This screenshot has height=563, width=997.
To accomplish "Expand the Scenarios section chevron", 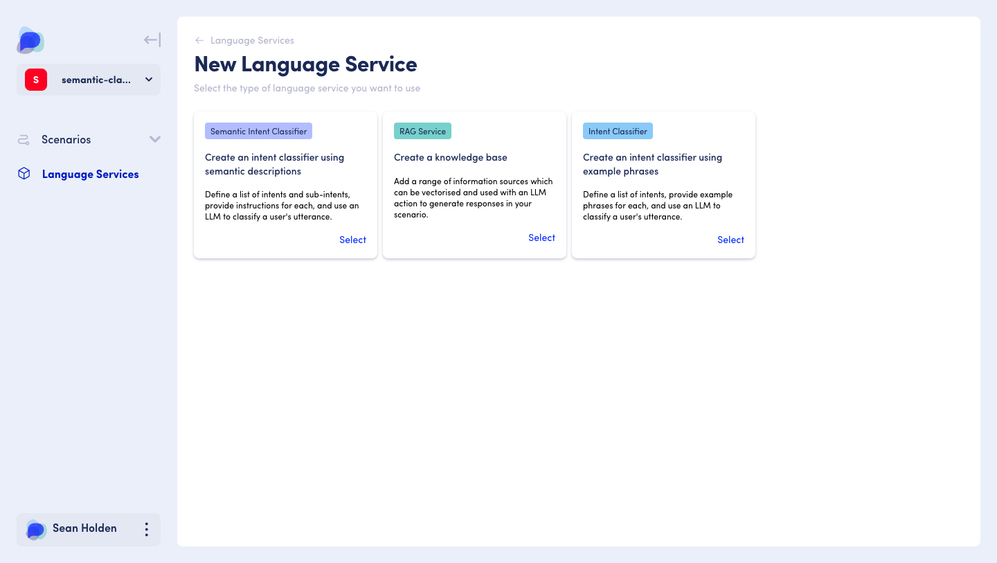I will tap(155, 139).
